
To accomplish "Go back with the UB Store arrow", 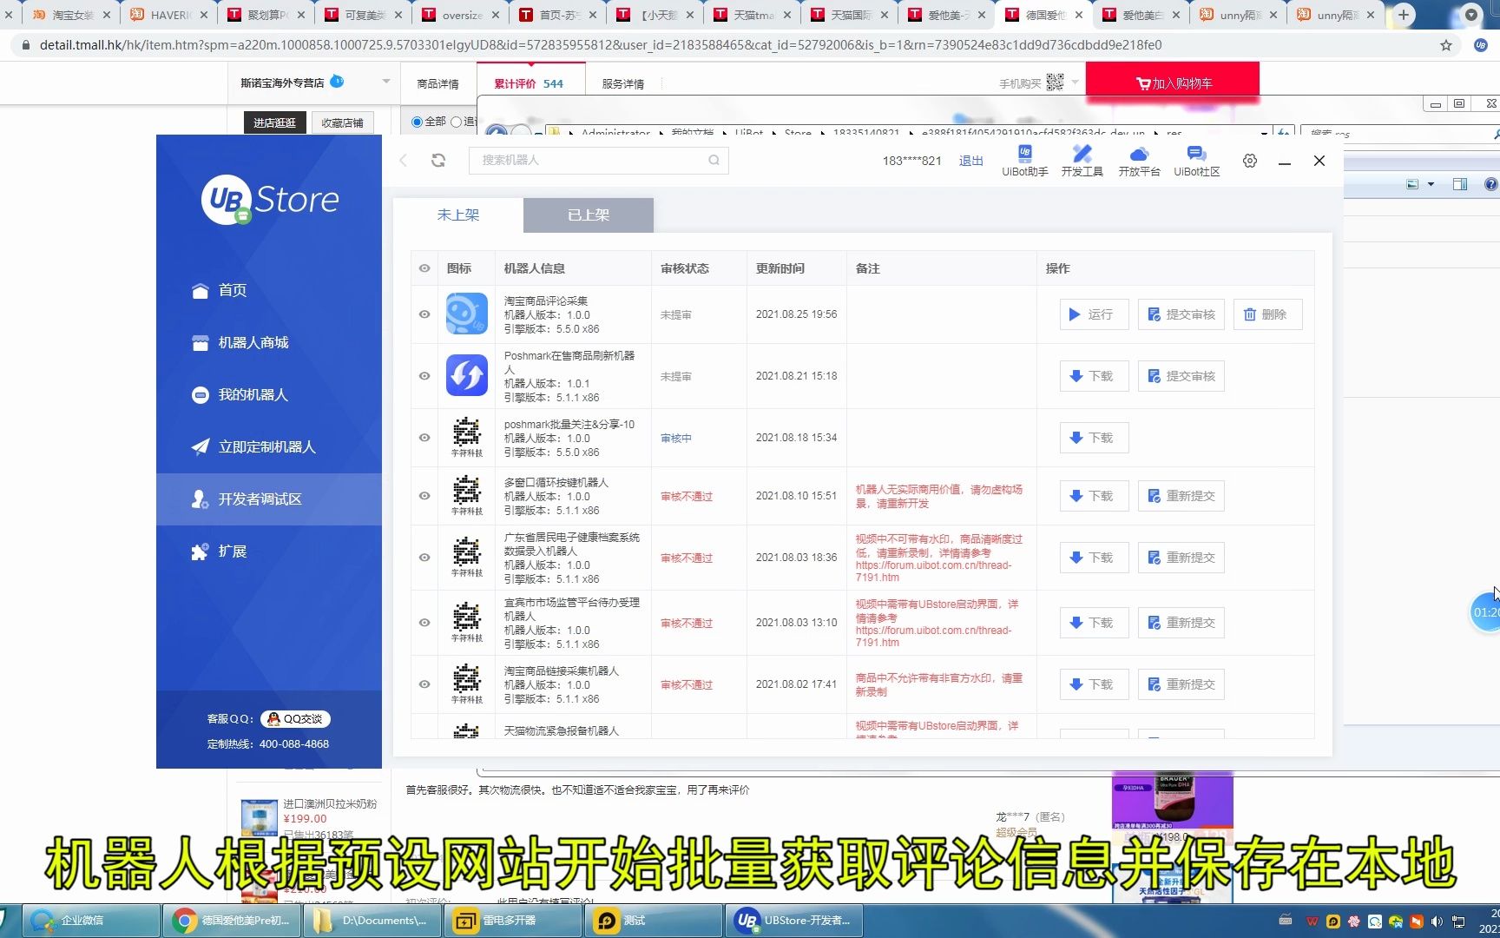I will click(x=403, y=160).
